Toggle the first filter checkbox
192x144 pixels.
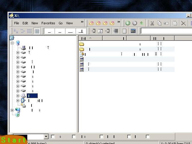(x=53, y=136)
